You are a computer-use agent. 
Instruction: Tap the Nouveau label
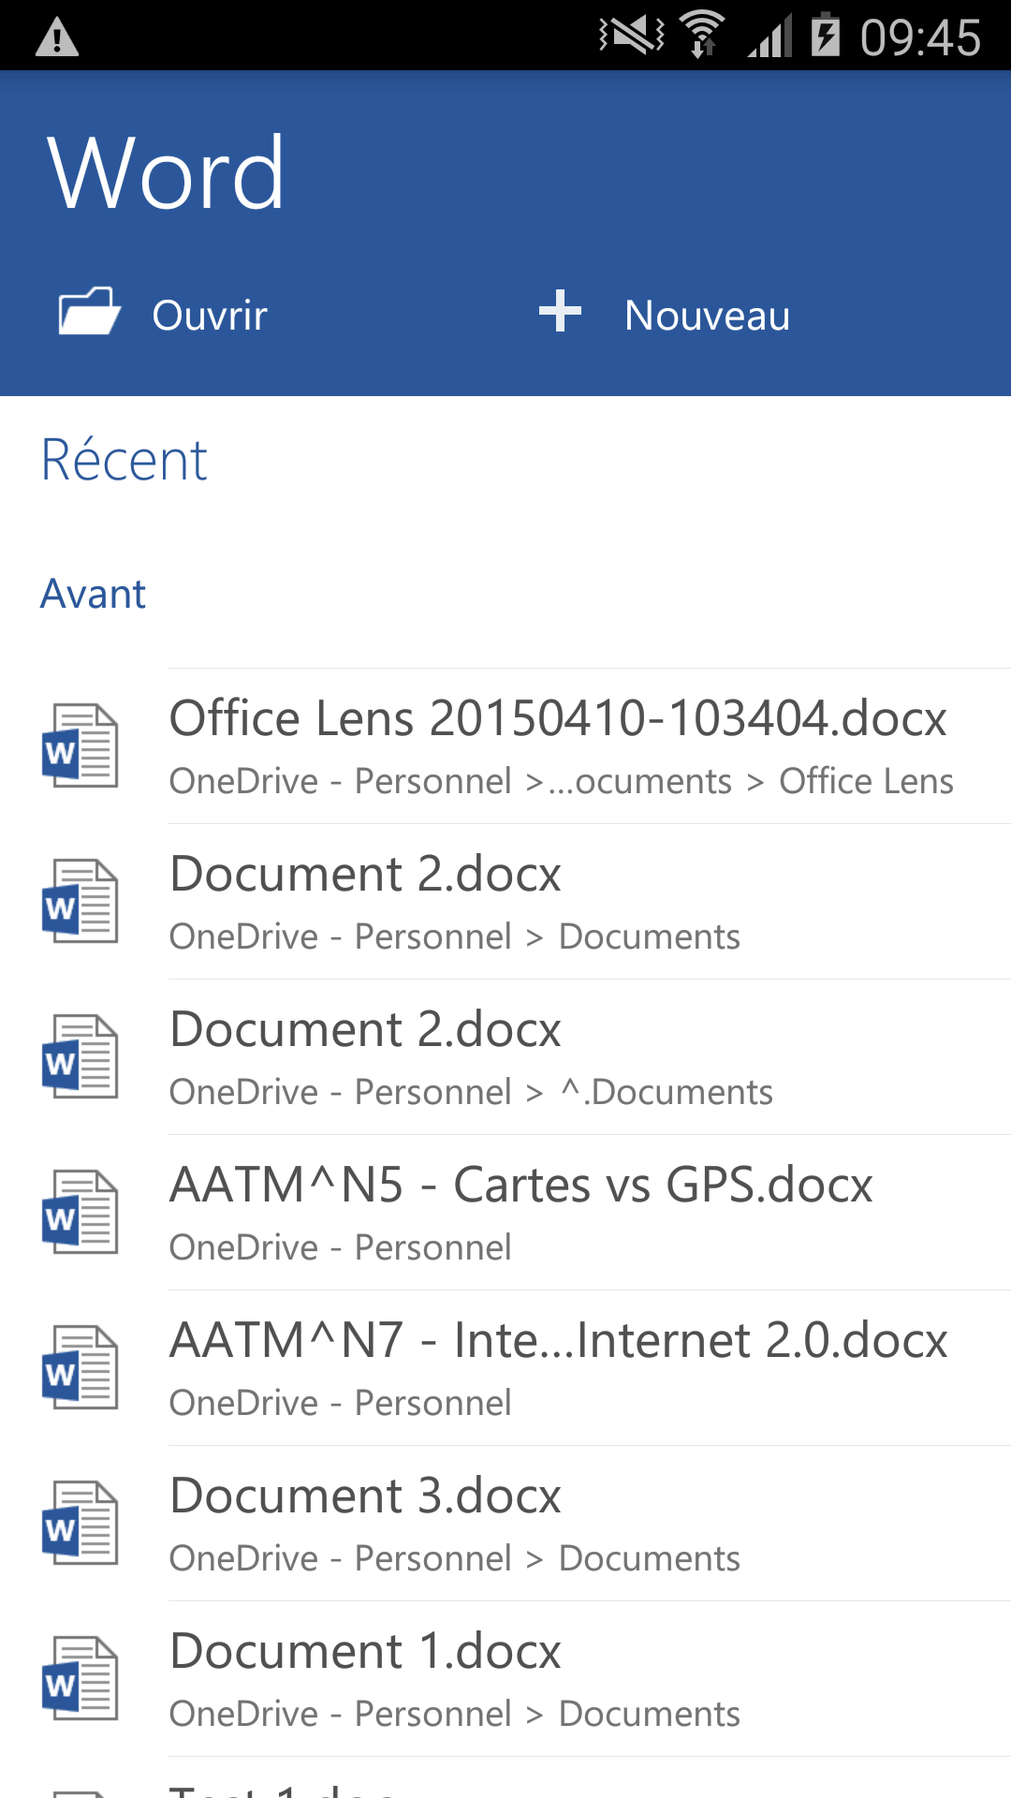[x=707, y=316]
